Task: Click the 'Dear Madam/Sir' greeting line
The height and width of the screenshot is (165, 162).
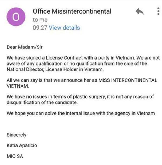Action: coord(25,47)
